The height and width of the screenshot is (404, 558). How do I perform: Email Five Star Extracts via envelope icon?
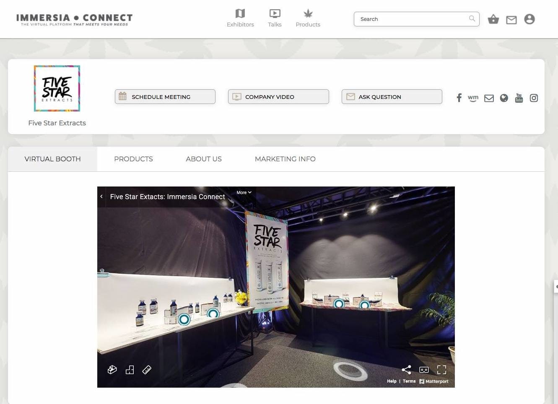(489, 98)
